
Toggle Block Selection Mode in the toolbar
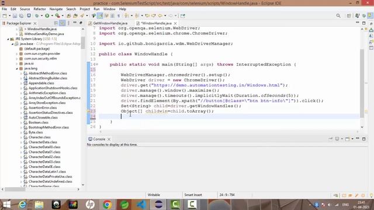112,16
